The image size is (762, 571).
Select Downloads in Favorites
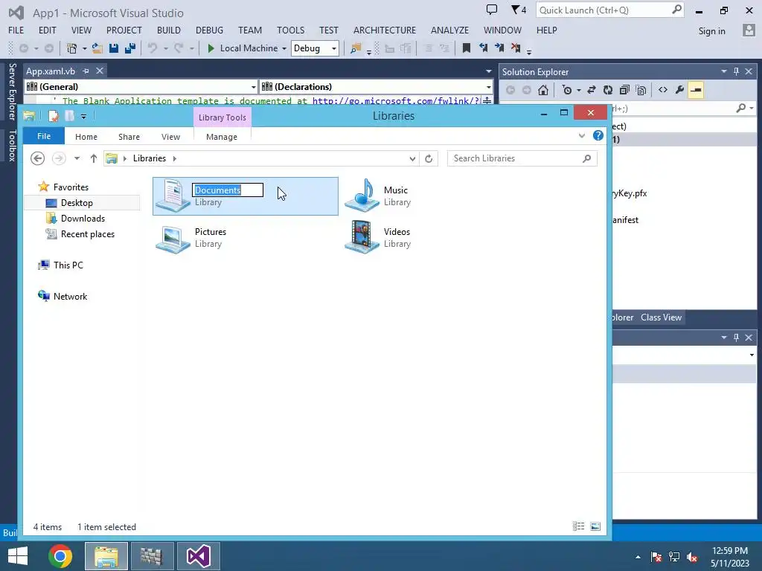(83, 219)
